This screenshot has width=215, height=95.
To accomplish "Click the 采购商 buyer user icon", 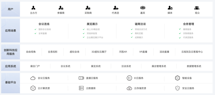I will (88, 8).
